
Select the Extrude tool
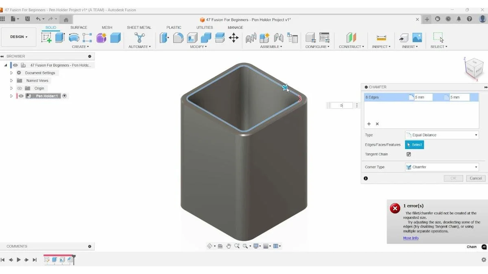[60, 38]
